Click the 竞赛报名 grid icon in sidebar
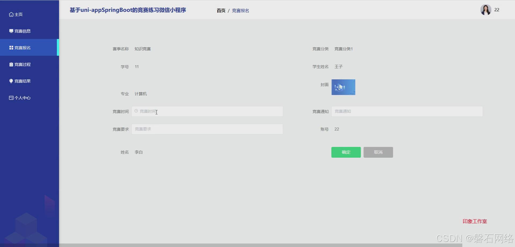 [x=11, y=48]
